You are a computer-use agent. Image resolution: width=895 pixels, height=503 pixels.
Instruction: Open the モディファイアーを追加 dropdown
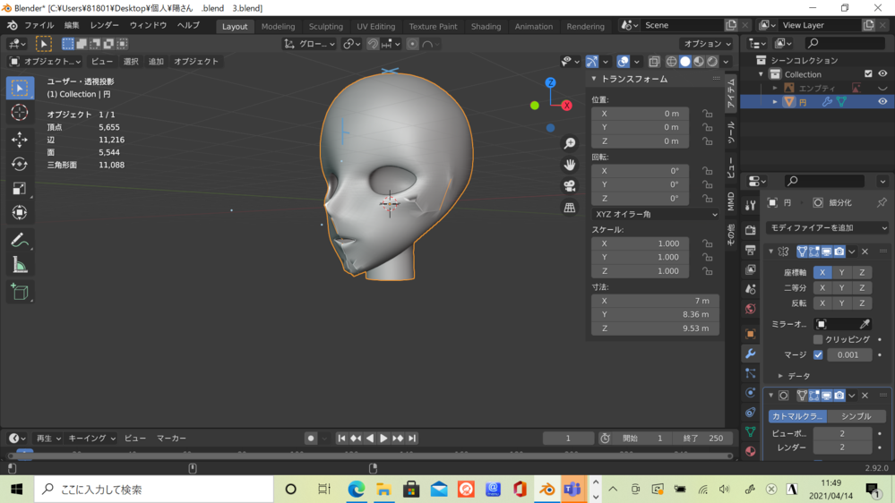(x=826, y=228)
